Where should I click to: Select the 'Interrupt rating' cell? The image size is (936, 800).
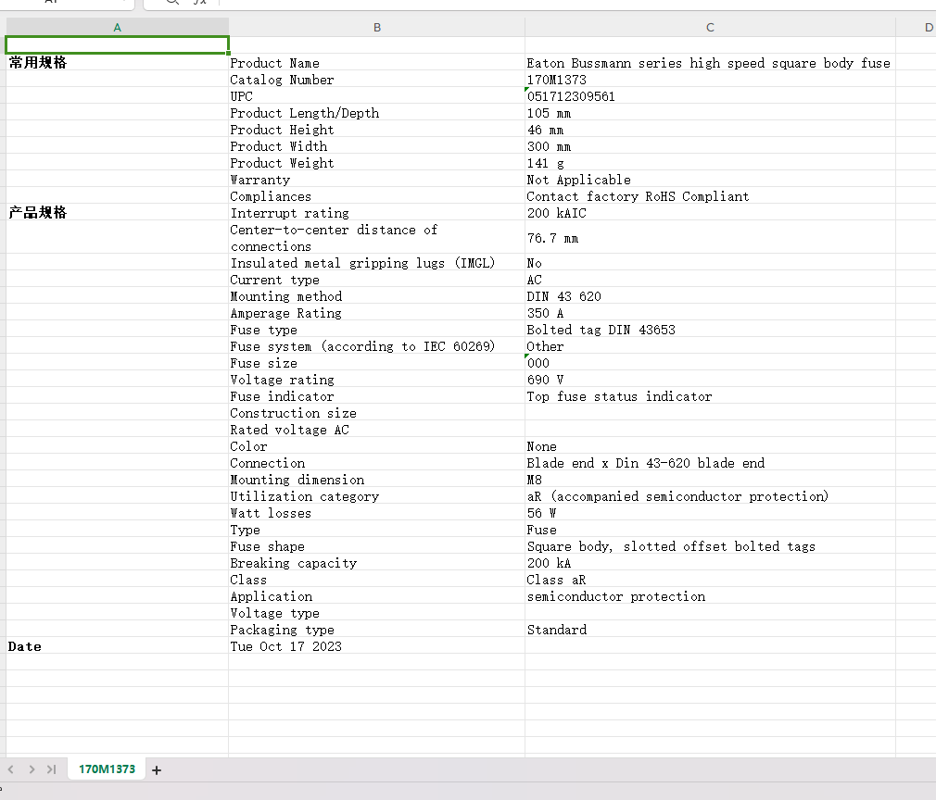click(376, 213)
